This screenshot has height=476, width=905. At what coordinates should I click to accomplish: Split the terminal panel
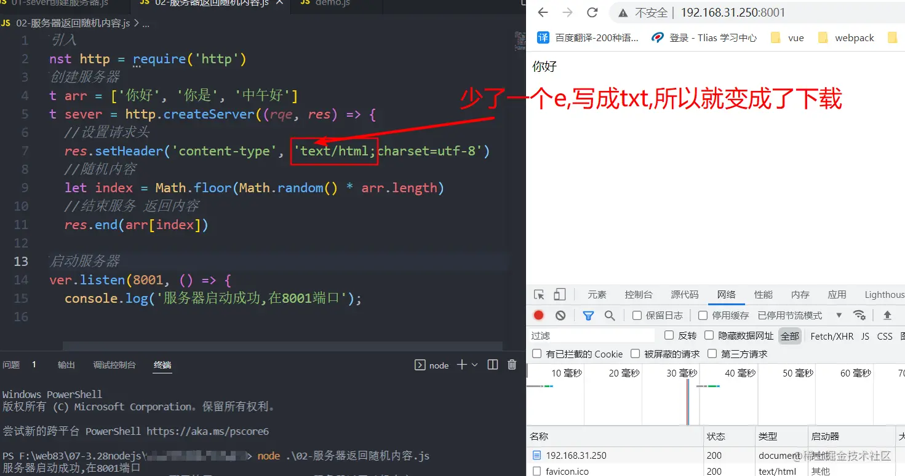click(492, 365)
